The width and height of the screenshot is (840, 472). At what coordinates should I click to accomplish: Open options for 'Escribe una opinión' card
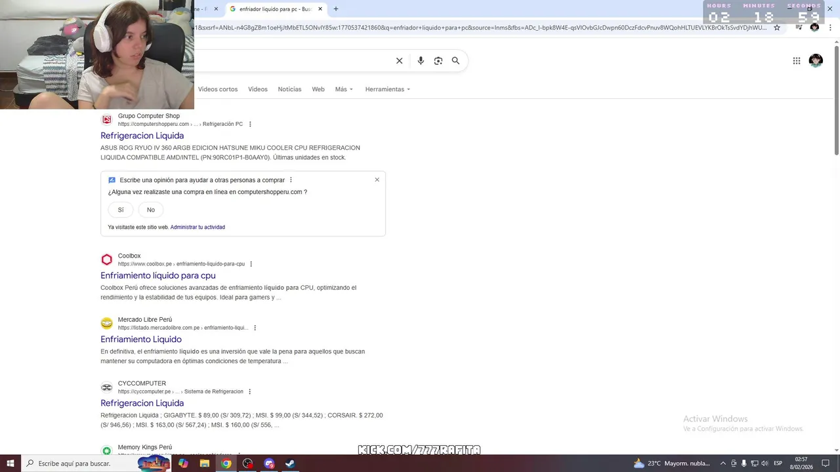291,180
